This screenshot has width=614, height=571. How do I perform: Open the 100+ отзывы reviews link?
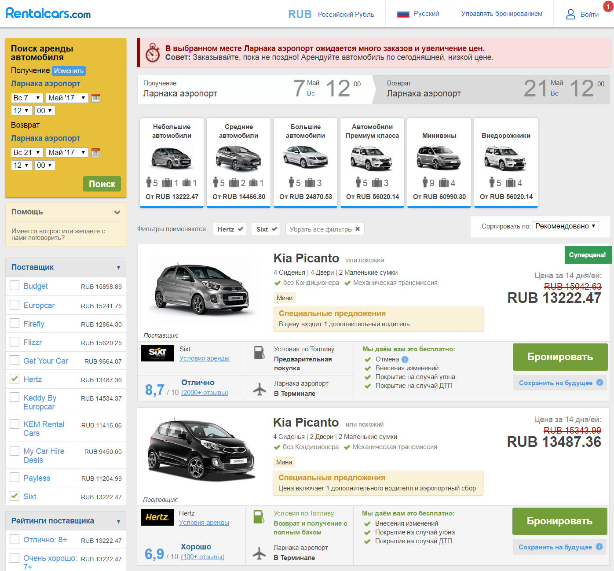pos(203,557)
